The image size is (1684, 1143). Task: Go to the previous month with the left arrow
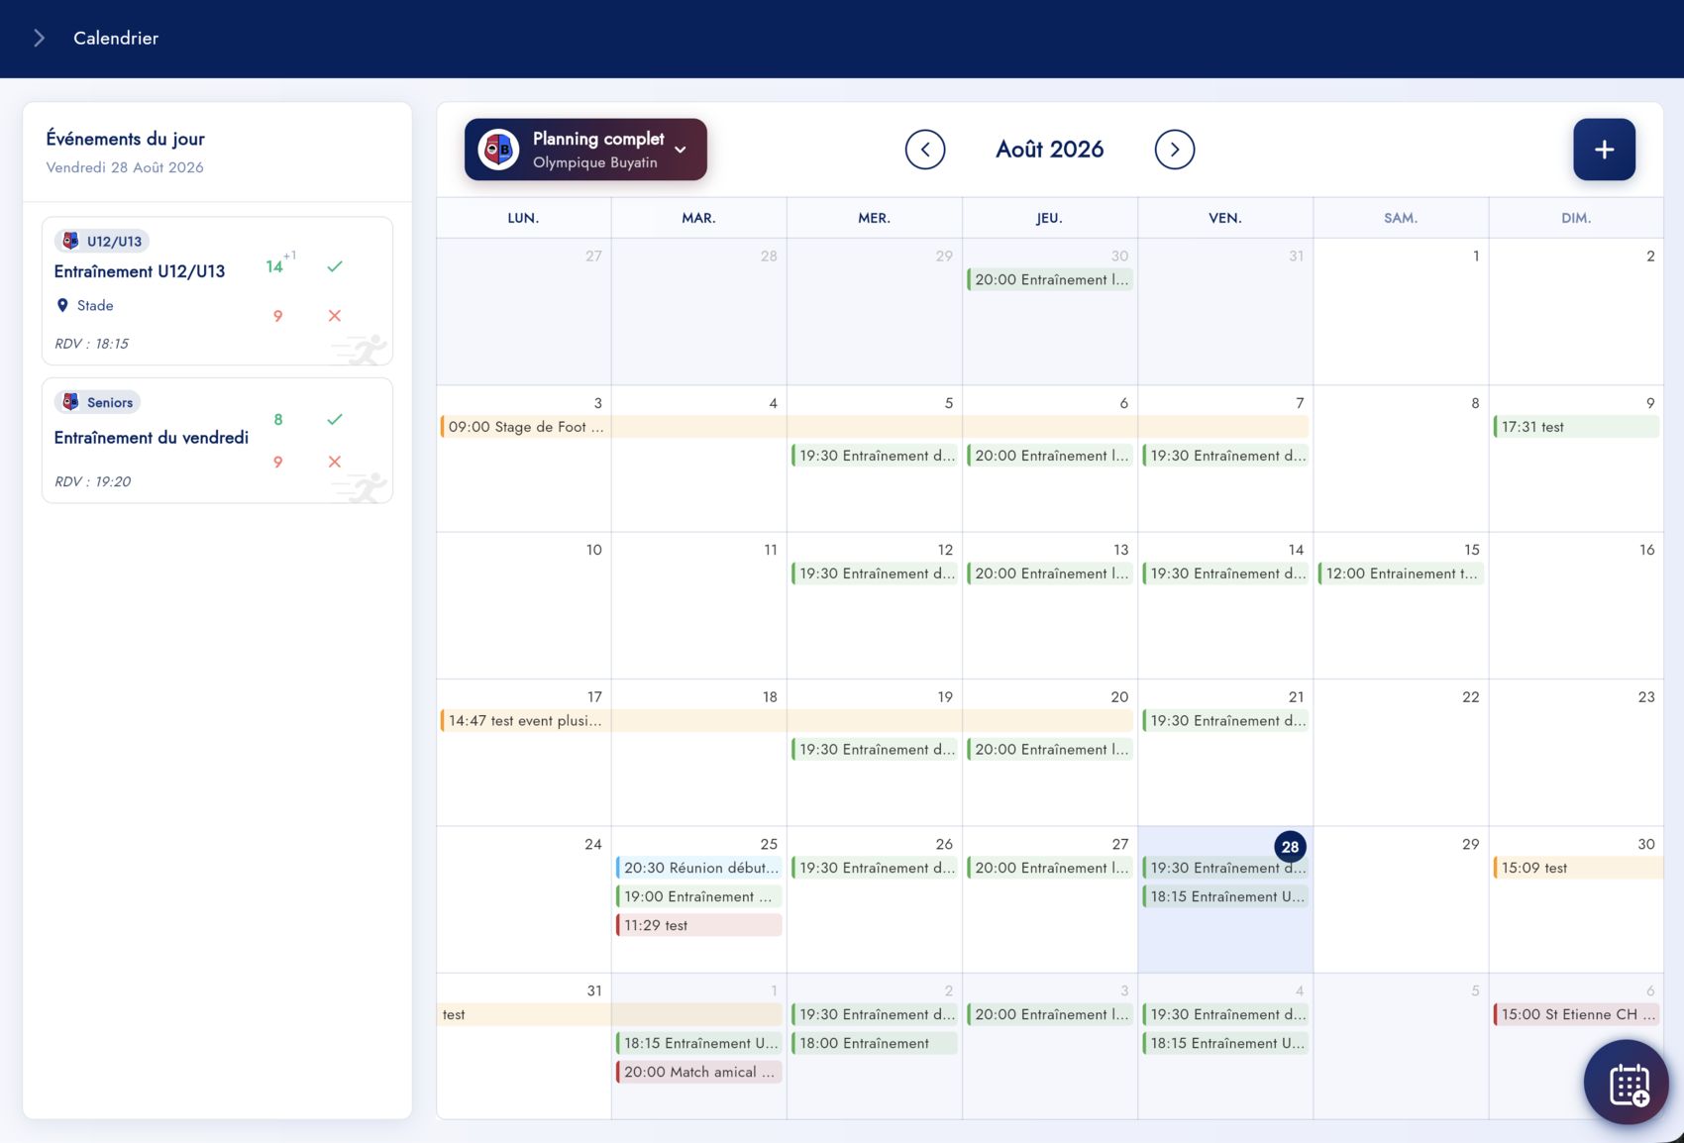tap(924, 150)
